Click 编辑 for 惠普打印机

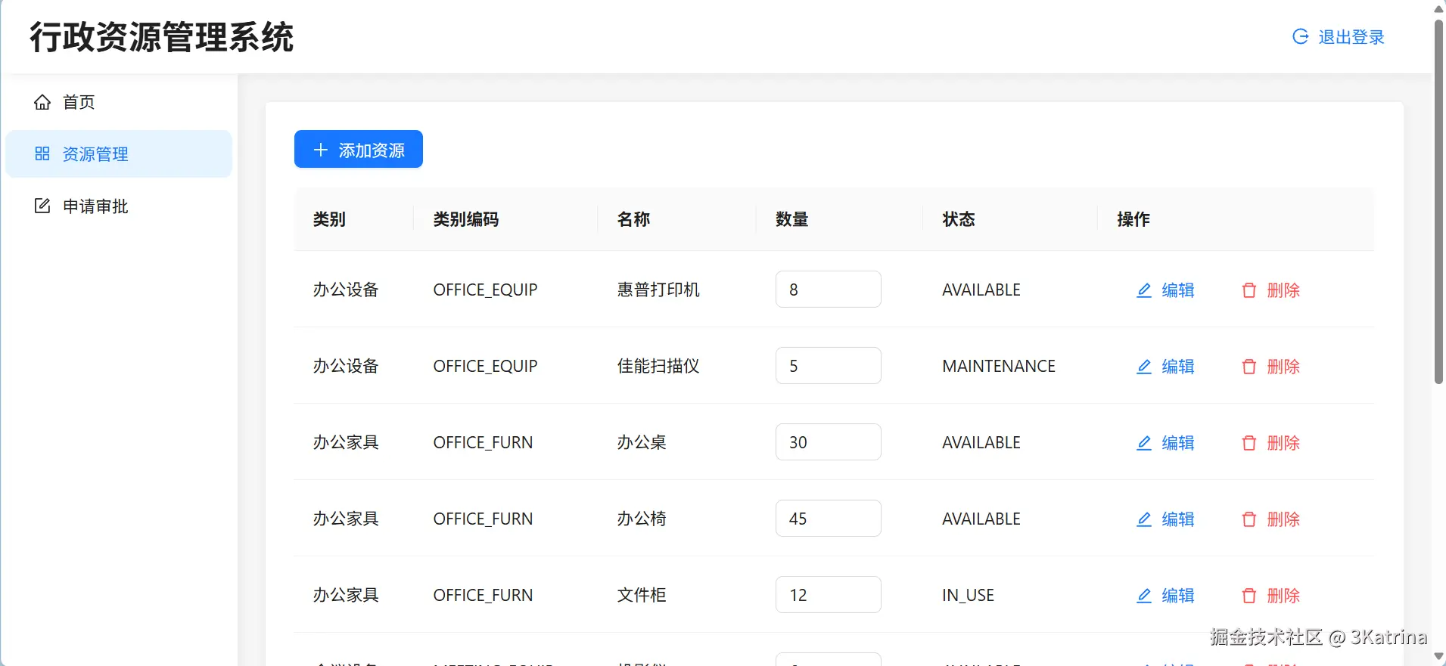pos(1166,290)
